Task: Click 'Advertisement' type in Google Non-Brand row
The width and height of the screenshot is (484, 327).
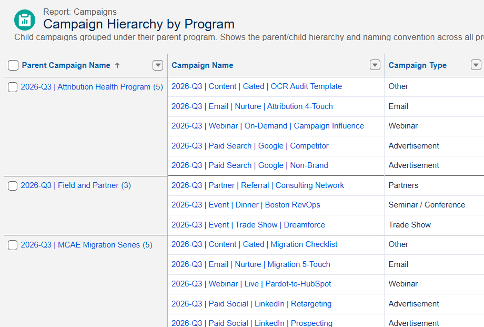Action: 414,165
